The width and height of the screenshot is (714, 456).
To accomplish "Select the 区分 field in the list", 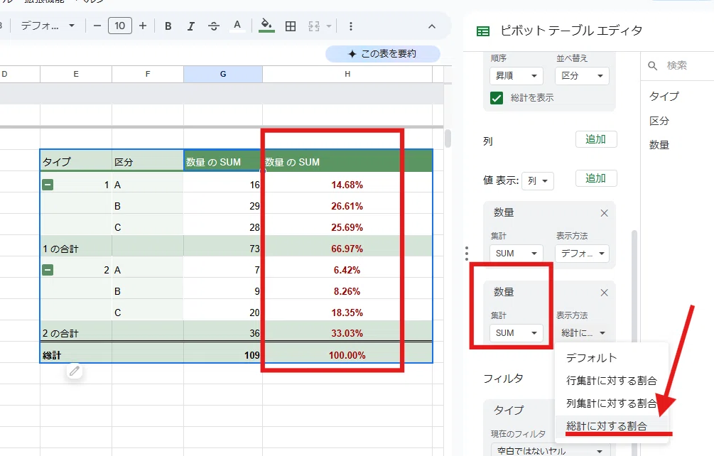I will [659, 121].
